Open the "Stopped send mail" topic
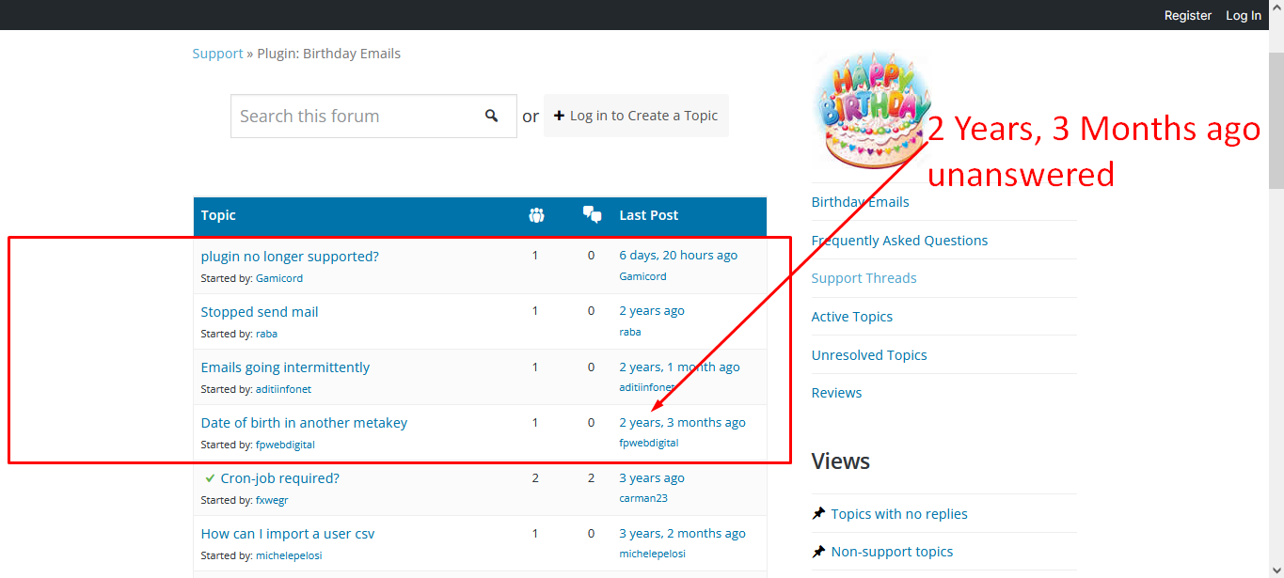Screen dimensions: 1284x578 tap(260, 312)
